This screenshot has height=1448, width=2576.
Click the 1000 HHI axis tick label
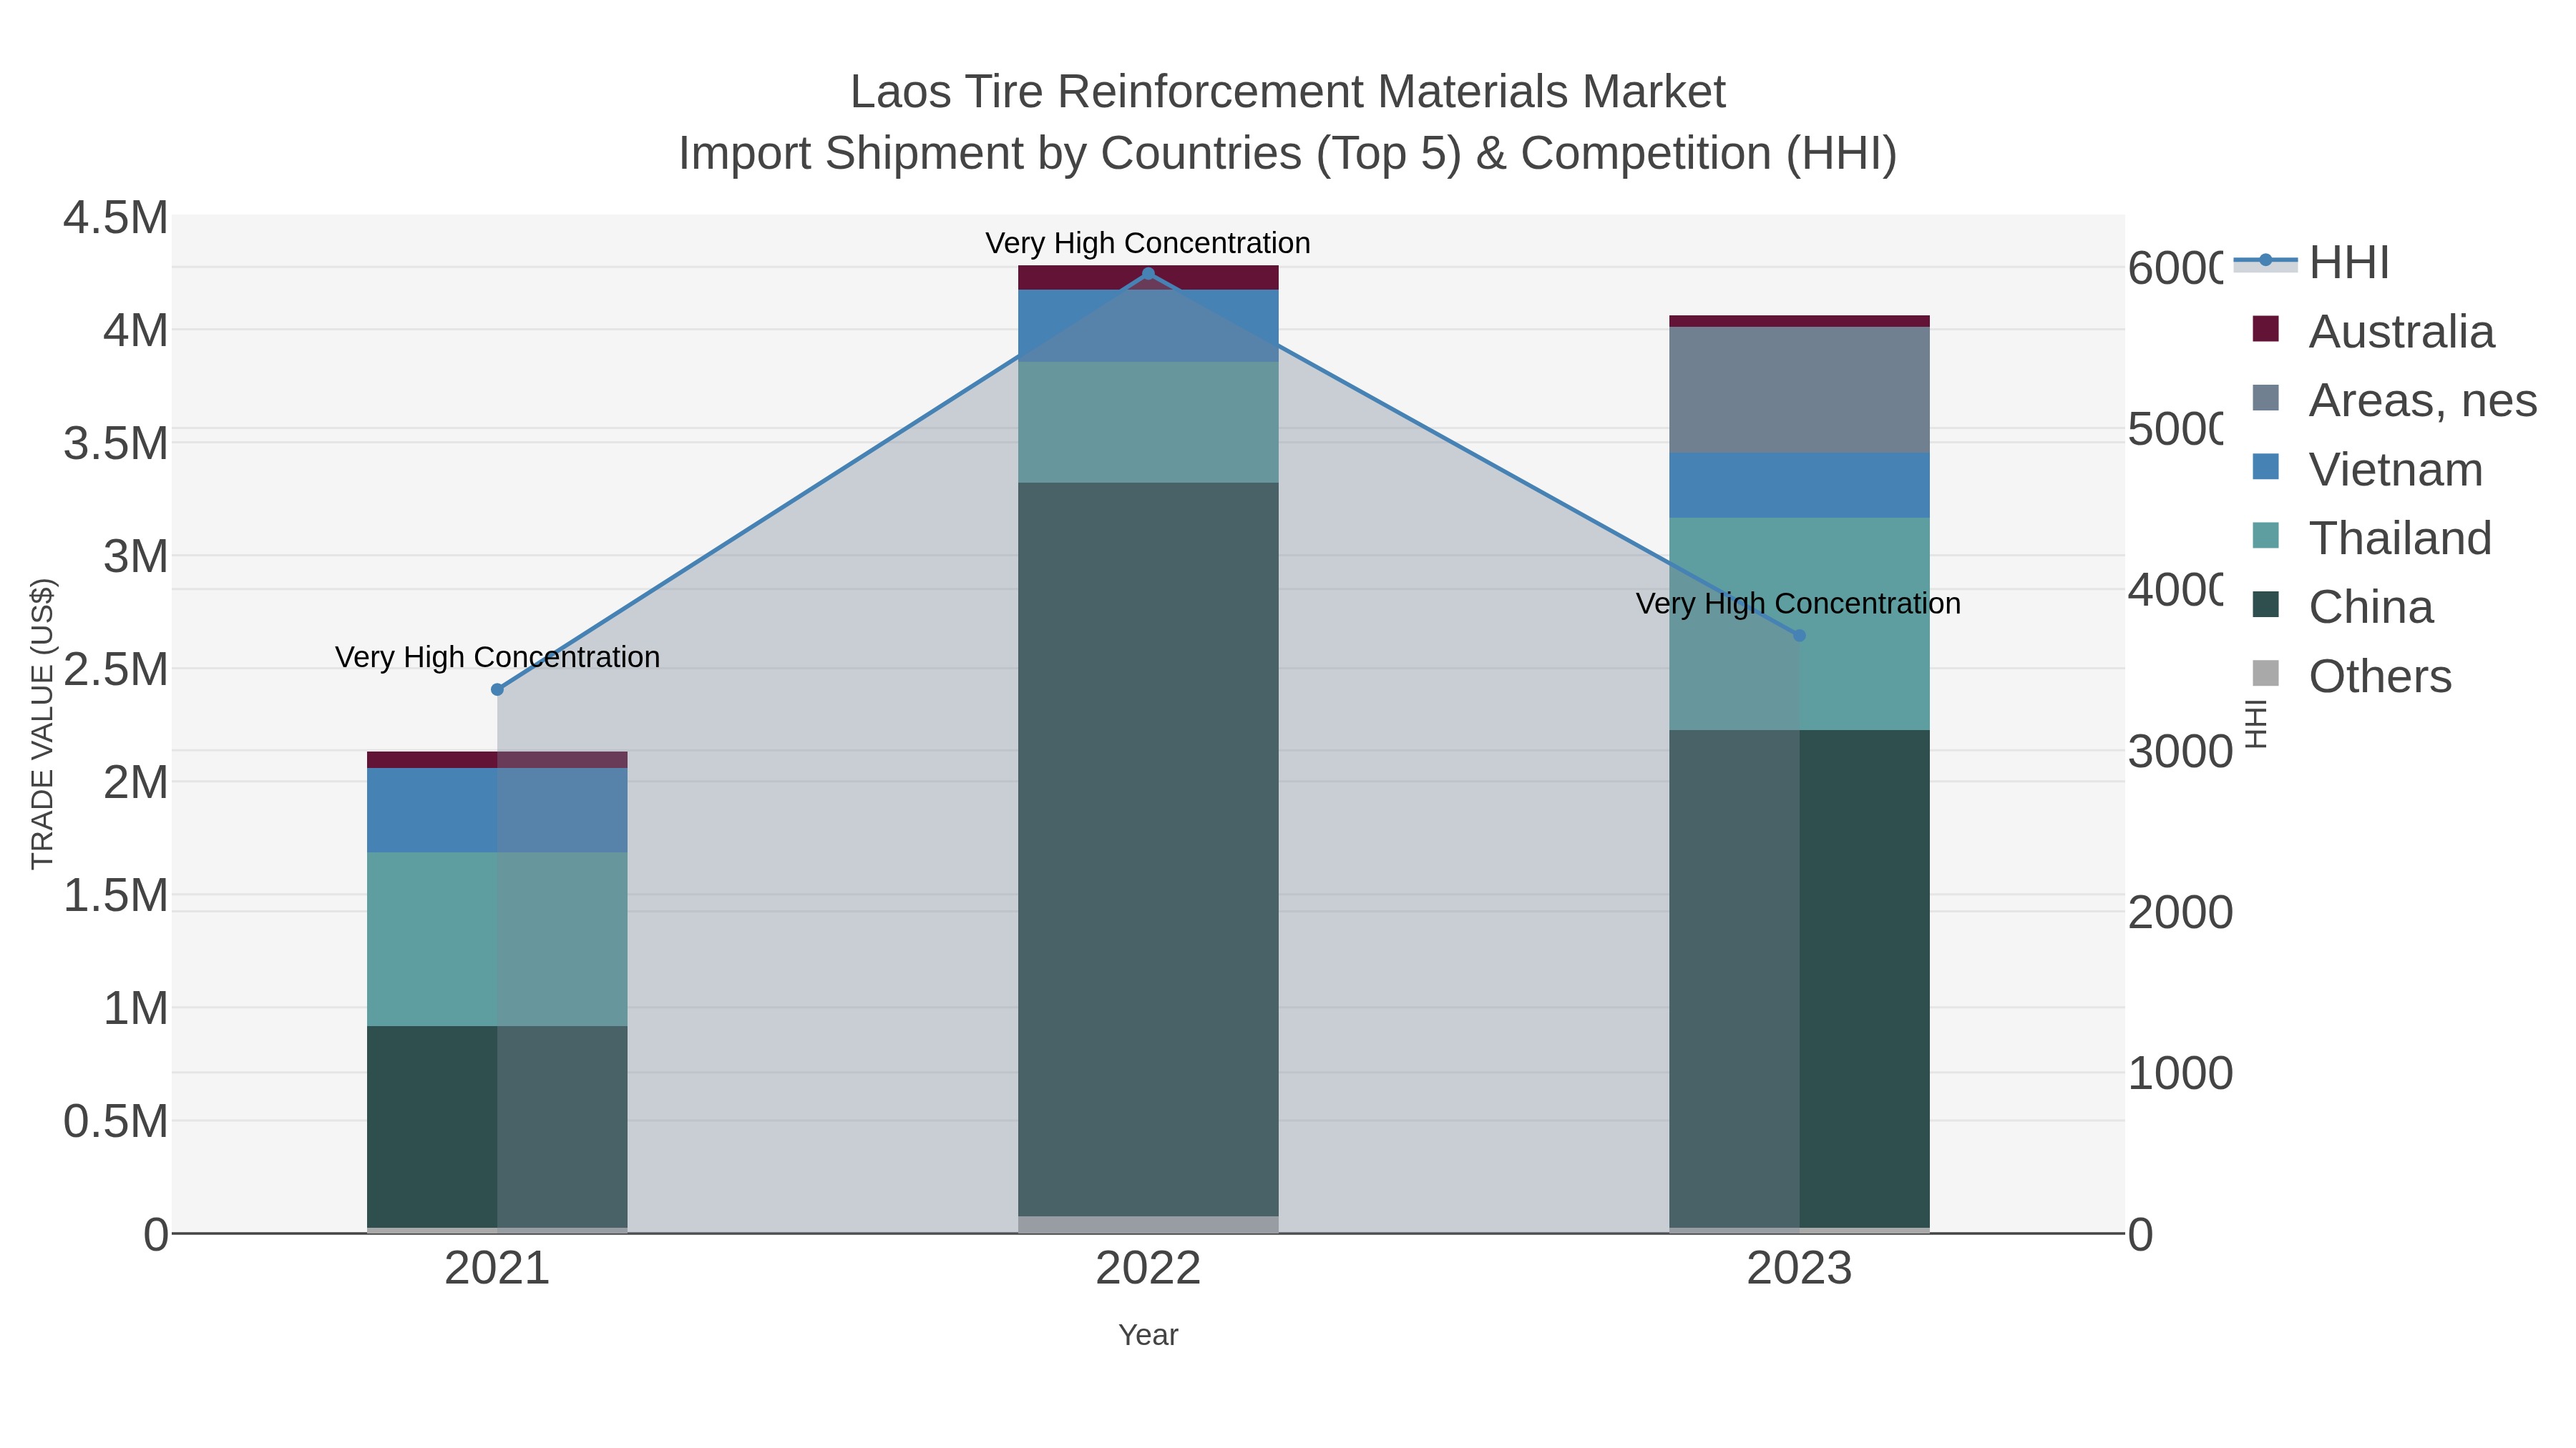2180,1073
